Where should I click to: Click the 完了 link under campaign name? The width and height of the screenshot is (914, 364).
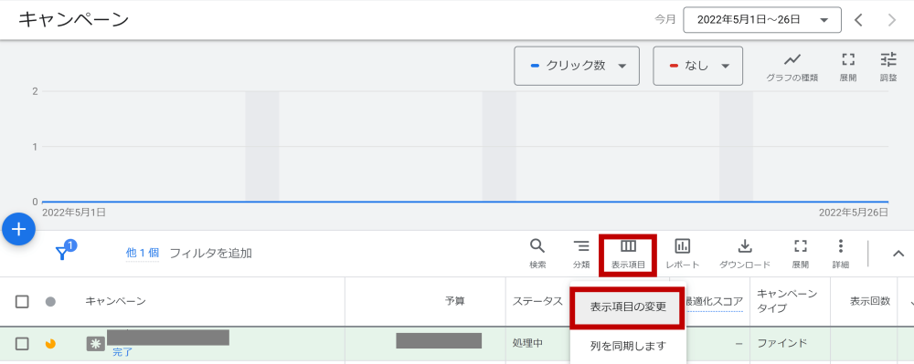click(122, 352)
